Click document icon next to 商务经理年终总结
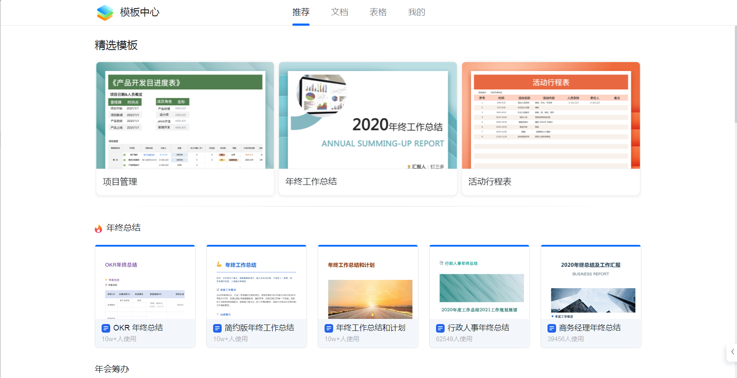This screenshot has width=737, height=378. click(x=552, y=328)
